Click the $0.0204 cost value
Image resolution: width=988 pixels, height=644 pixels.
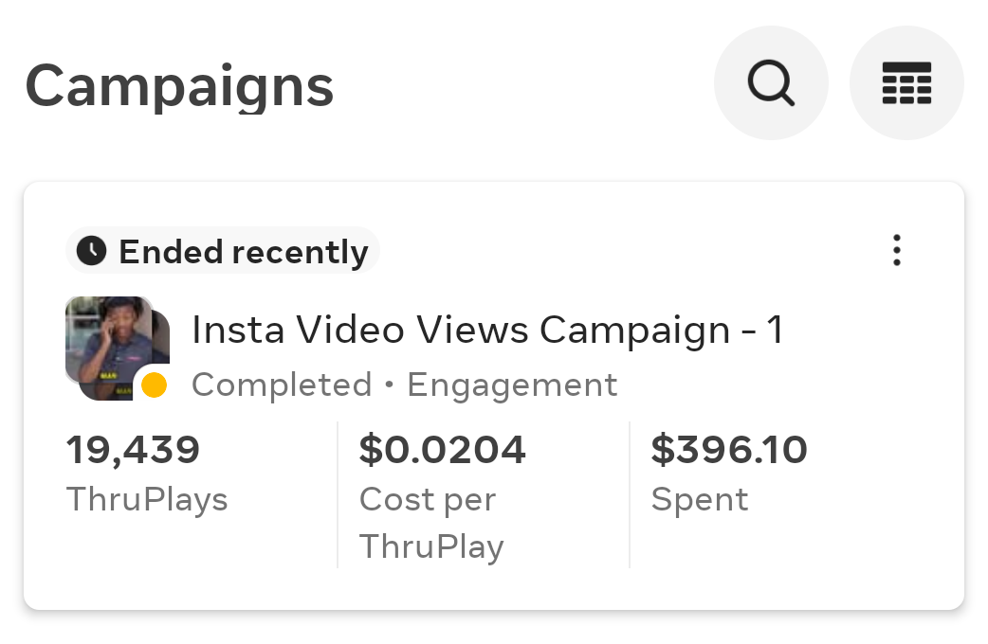442,449
